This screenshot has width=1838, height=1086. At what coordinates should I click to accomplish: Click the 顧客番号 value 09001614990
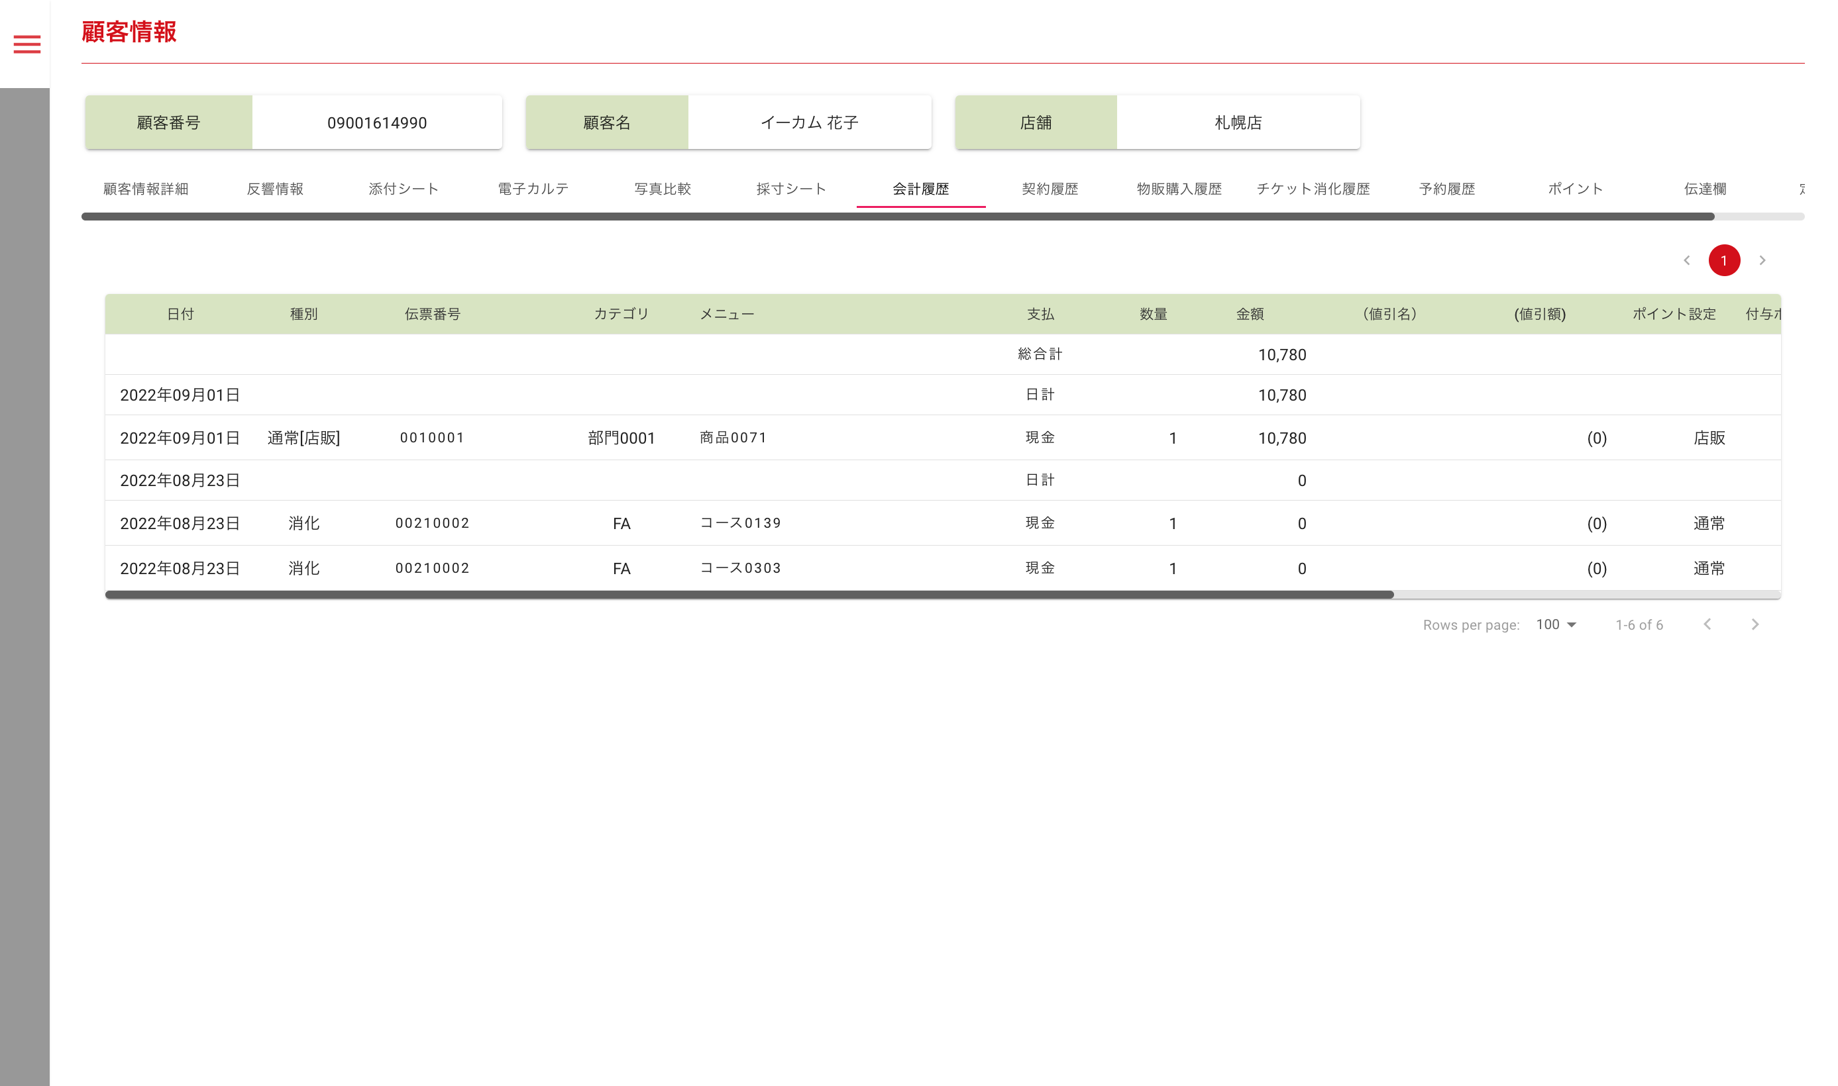pyautogui.click(x=376, y=123)
